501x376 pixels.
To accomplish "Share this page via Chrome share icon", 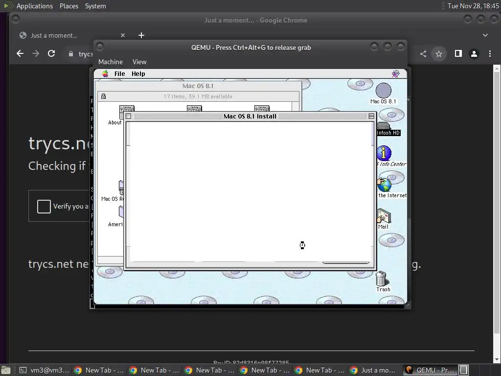I will (423, 54).
